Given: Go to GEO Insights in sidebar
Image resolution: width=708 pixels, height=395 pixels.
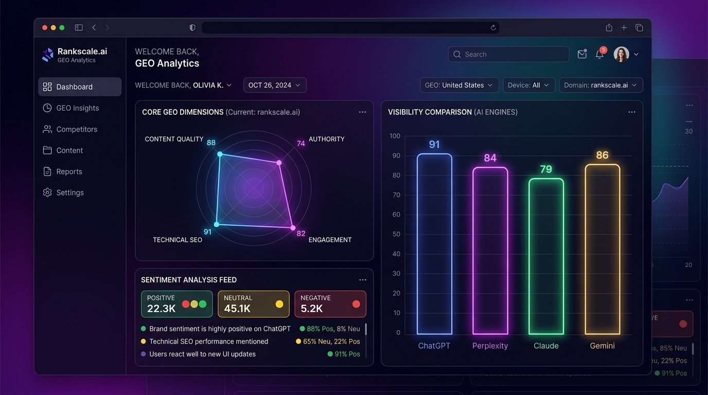Looking at the screenshot, I should coord(70,108).
